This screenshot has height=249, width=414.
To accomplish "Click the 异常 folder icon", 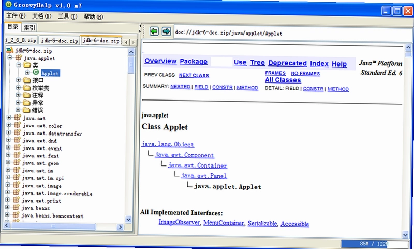I will click(x=26, y=102).
